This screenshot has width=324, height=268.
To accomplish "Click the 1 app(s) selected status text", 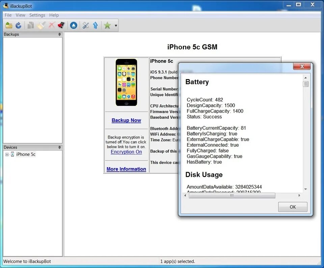I will point(178,261).
